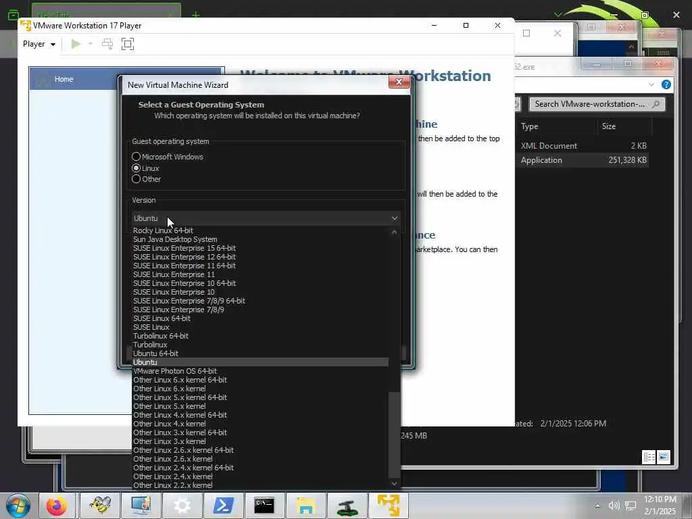Choose Other Linux 5.x kernel 64-bit

pyautogui.click(x=260, y=397)
